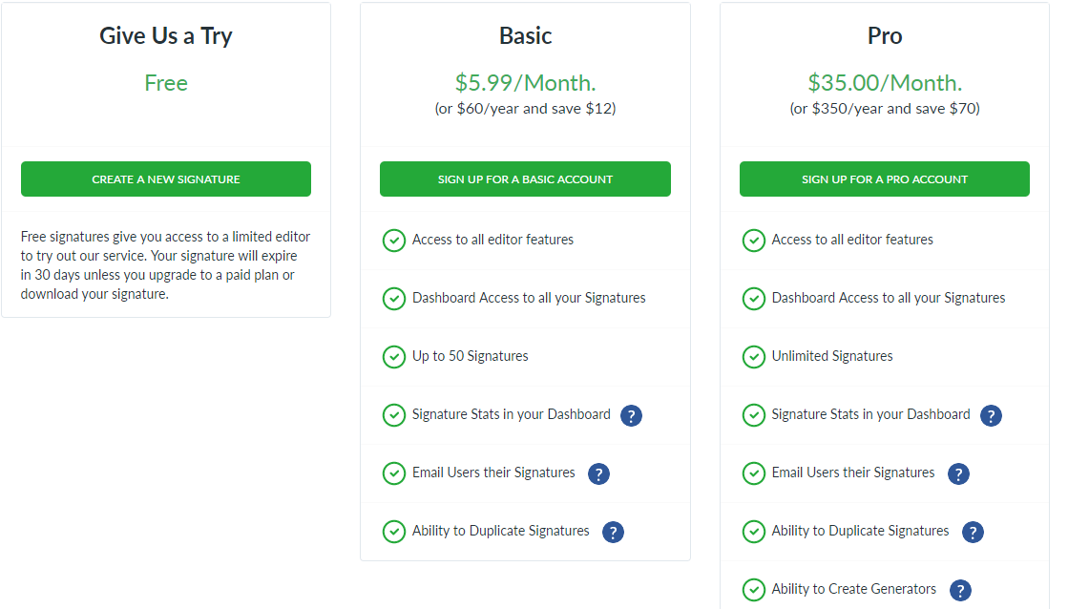Click help icon beside Basic Email Users
The height and width of the screenshot is (609, 1089).
click(x=598, y=473)
